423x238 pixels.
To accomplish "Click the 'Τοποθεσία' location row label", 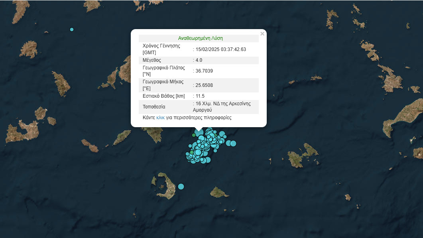I will 154,107.
